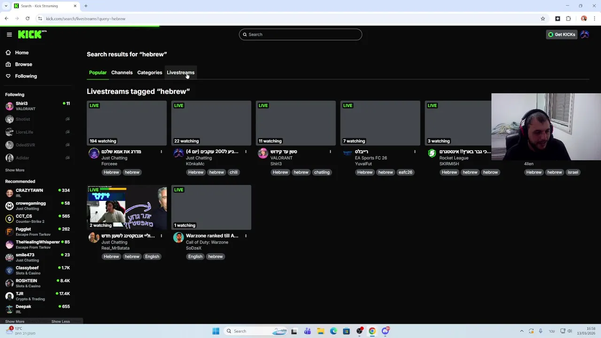This screenshot has height=338, width=601.
Task: Open options menu for K0nkaMc stream
Action: (x=246, y=152)
